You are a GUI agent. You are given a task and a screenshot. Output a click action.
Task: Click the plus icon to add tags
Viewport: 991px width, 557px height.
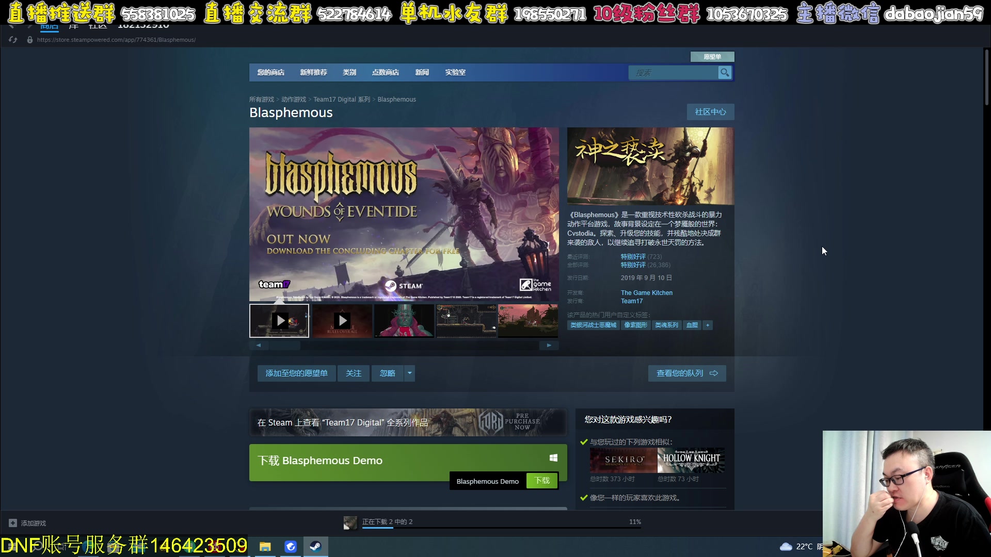[x=708, y=325]
